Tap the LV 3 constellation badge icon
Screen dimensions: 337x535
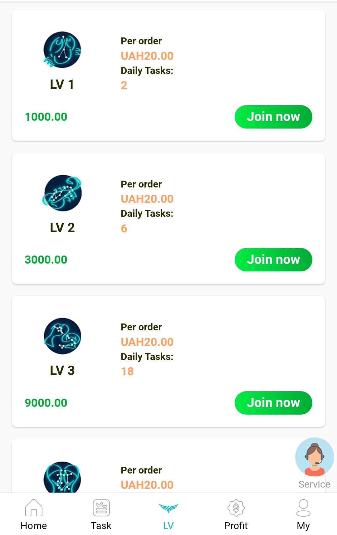pyautogui.click(x=62, y=336)
